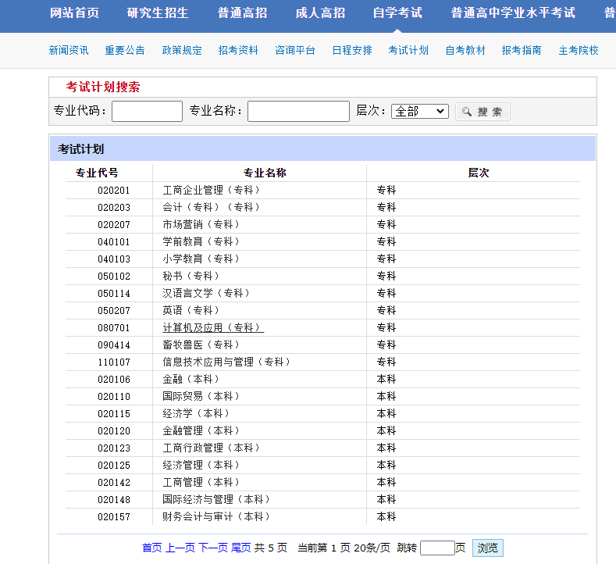
Task: Go to 重要公告 sub-menu link
Action: click(125, 50)
